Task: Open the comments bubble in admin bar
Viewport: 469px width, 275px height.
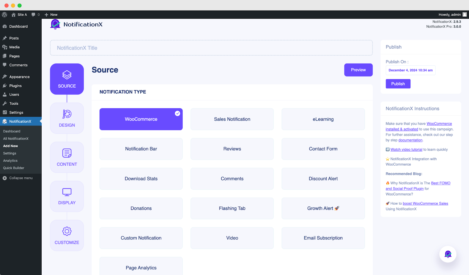Action: [33, 15]
